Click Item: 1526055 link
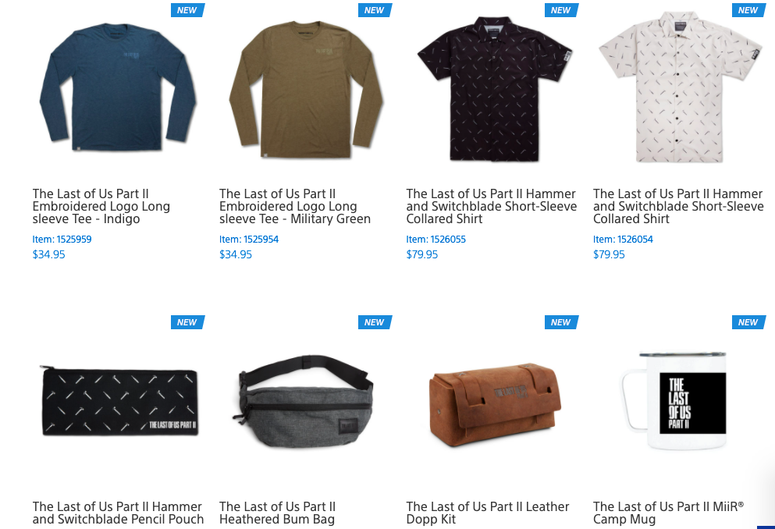Screen dimensions: 775x529 point(436,240)
